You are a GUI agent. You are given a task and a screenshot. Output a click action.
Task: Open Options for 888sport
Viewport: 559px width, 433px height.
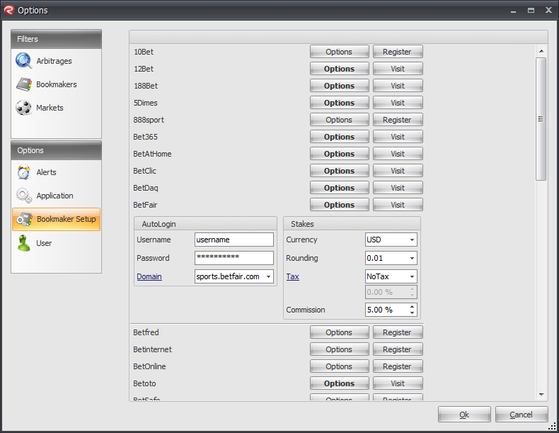(339, 120)
